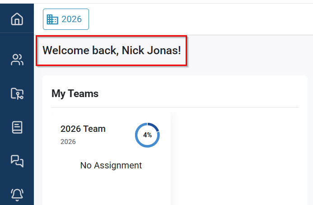
Task: Open the 2026 Team card title
Action: (x=83, y=129)
